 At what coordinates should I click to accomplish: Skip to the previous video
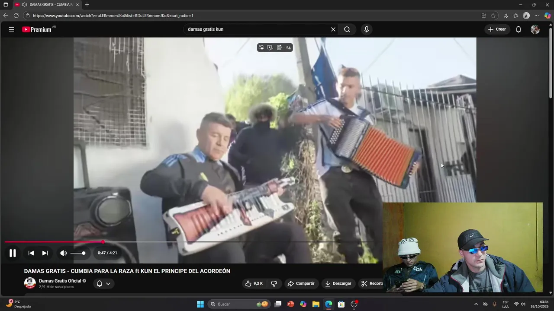click(x=31, y=253)
